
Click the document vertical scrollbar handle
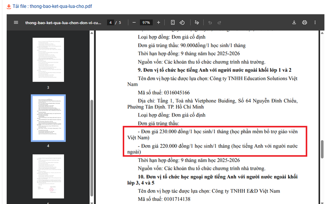point(321,150)
